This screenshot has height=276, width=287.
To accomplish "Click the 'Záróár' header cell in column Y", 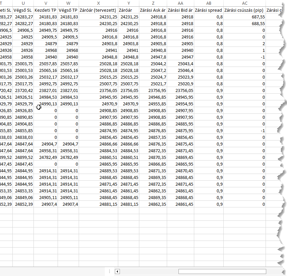I will click(x=129, y=10).
